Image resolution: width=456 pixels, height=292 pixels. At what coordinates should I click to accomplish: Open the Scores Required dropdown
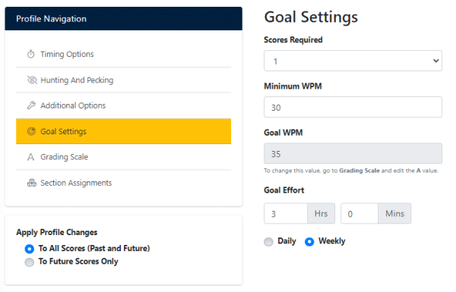(x=353, y=61)
